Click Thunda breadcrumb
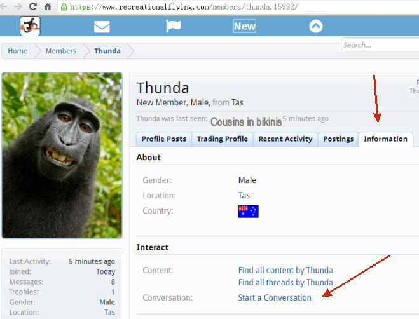Screen dimensions: 419x319 107,51
